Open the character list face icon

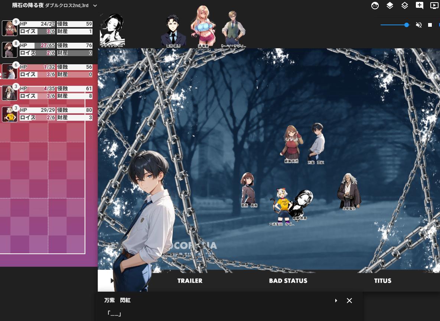pyautogui.click(x=375, y=6)
